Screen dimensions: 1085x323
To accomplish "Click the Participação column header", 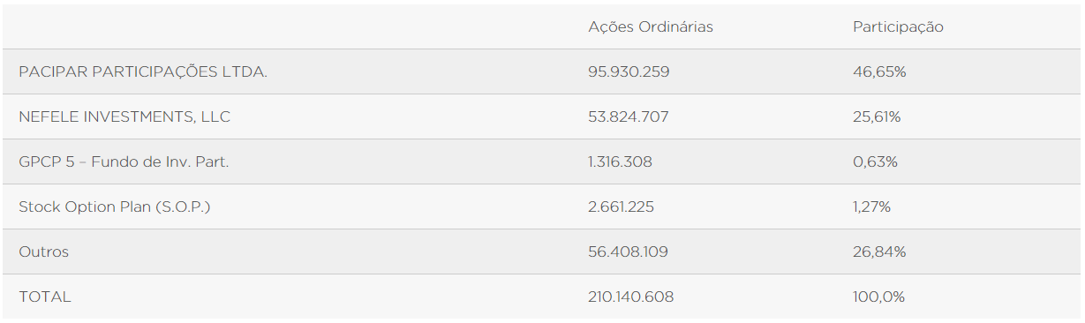I will click(x=898, y=27).
